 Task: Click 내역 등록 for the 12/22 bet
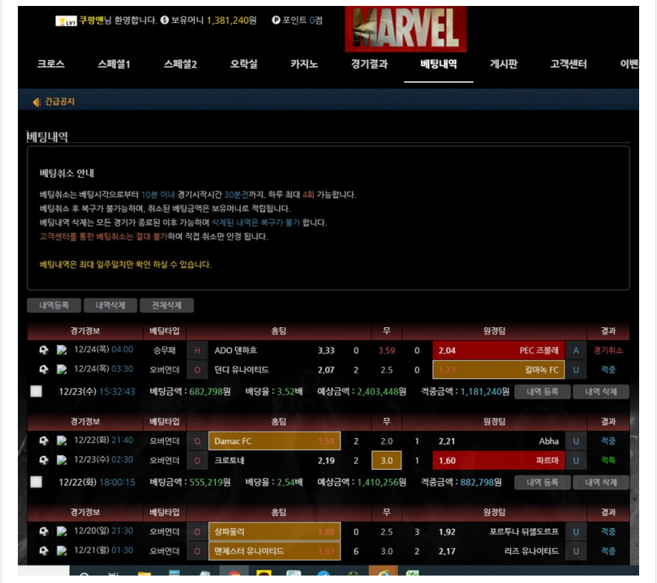[542, 483]
